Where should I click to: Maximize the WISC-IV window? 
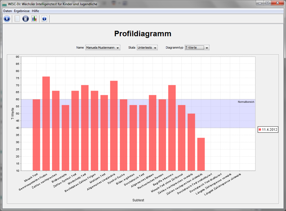point(267,3)
